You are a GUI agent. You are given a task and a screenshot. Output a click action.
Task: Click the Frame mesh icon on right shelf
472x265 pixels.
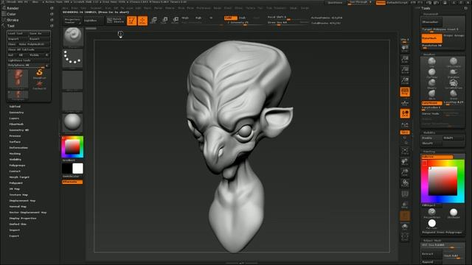tap(405, 151)
